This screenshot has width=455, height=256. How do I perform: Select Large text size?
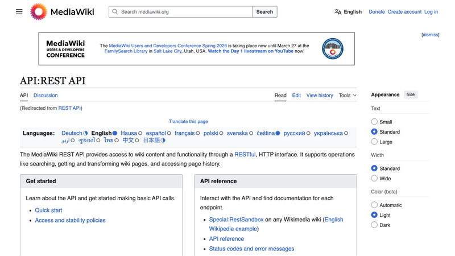coord(374,142)
